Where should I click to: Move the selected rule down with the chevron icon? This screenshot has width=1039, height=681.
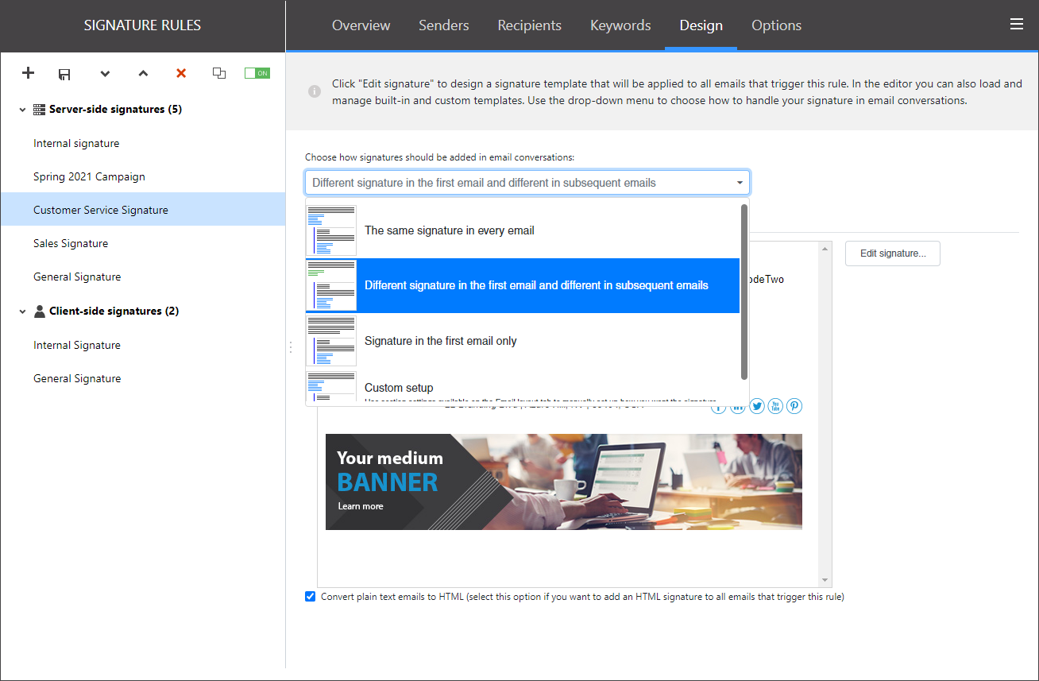(105, 73)
